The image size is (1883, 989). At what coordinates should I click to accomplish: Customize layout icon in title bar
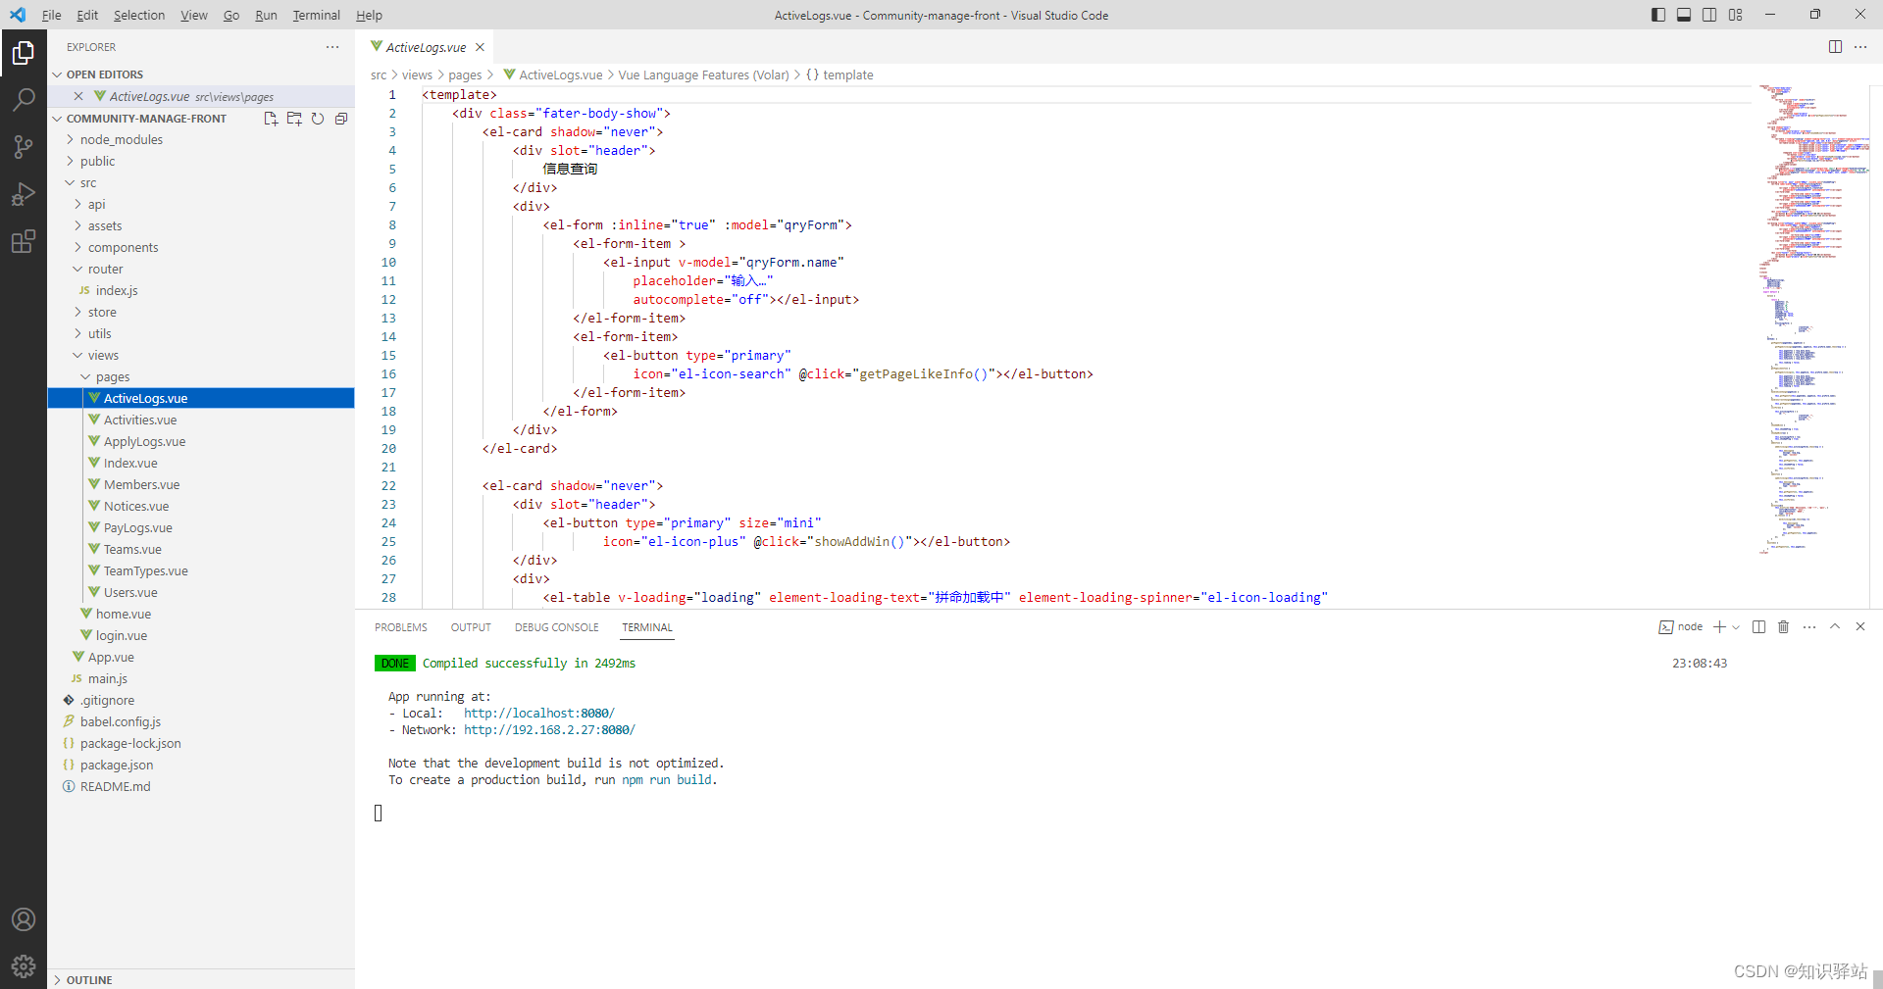click(x=1736, y=15)
